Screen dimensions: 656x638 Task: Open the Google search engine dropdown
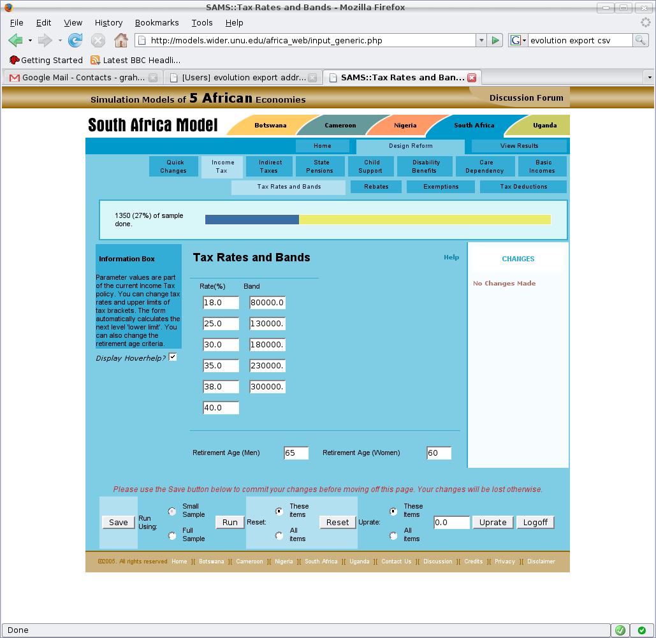click(x=525, y=40)
